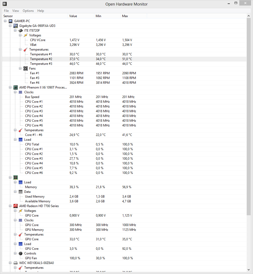Select the CPU Total load row

124,144
